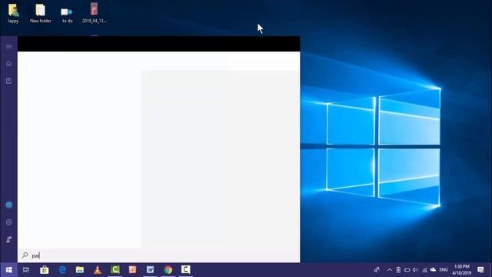Click the magnifier icon in the search box
The image size is (492, 277).
click(25, 255)
